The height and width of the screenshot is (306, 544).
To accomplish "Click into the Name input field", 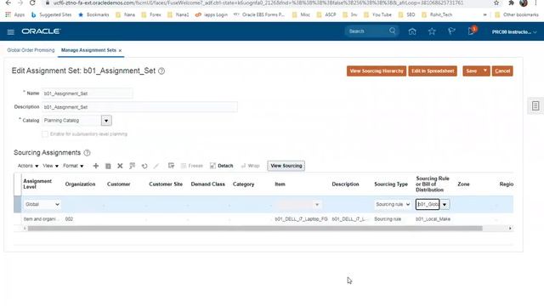I will tap(88, 93).
